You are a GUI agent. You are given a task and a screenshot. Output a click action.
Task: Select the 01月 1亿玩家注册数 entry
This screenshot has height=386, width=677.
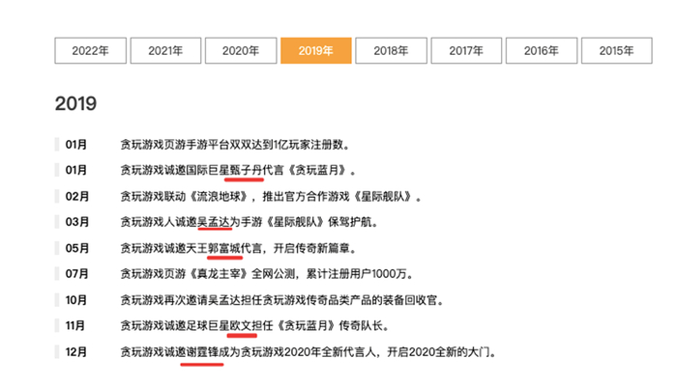point(235,145)
